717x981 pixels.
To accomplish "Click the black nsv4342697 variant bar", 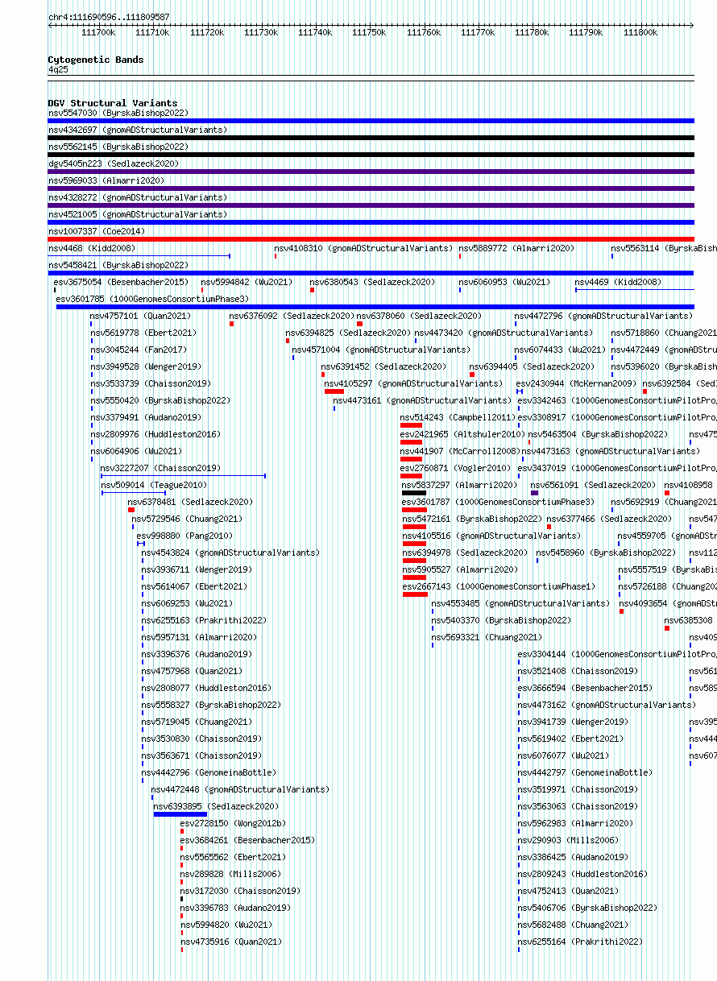I will (371, 138).
